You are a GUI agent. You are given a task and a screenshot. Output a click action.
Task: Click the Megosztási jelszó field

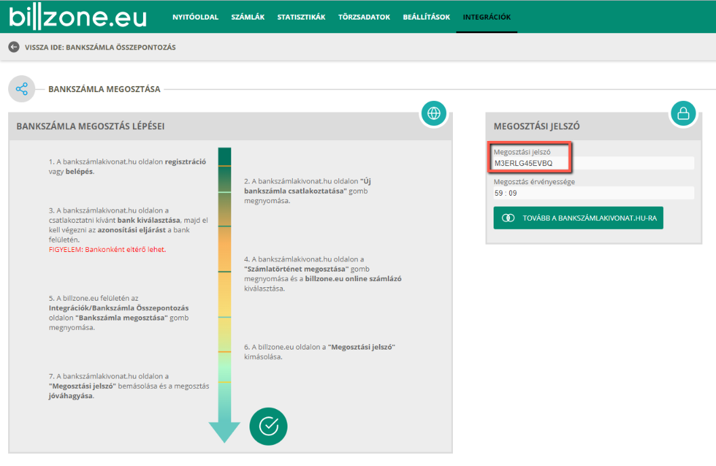pos(594,163)
